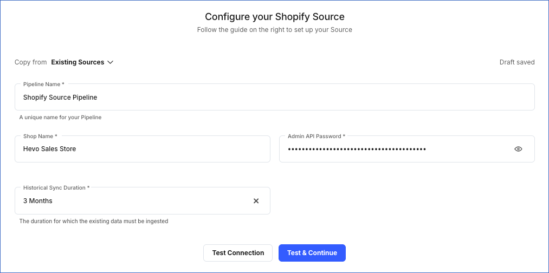Clear the 3 Months sync duration selection
The width and height of the screenshot is (549, 273).
coord(256,201)
